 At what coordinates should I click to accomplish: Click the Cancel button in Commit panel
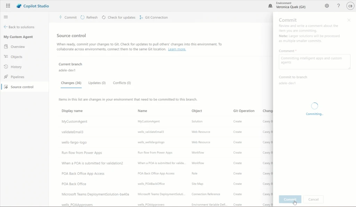(313, 199)
